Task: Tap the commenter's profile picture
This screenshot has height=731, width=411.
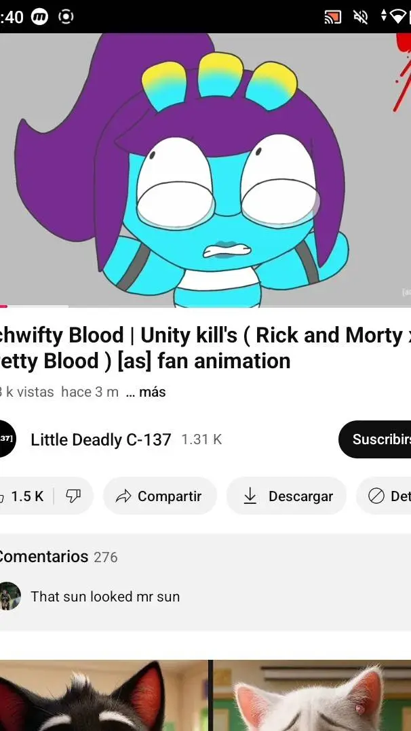Action: click(9, 596)
